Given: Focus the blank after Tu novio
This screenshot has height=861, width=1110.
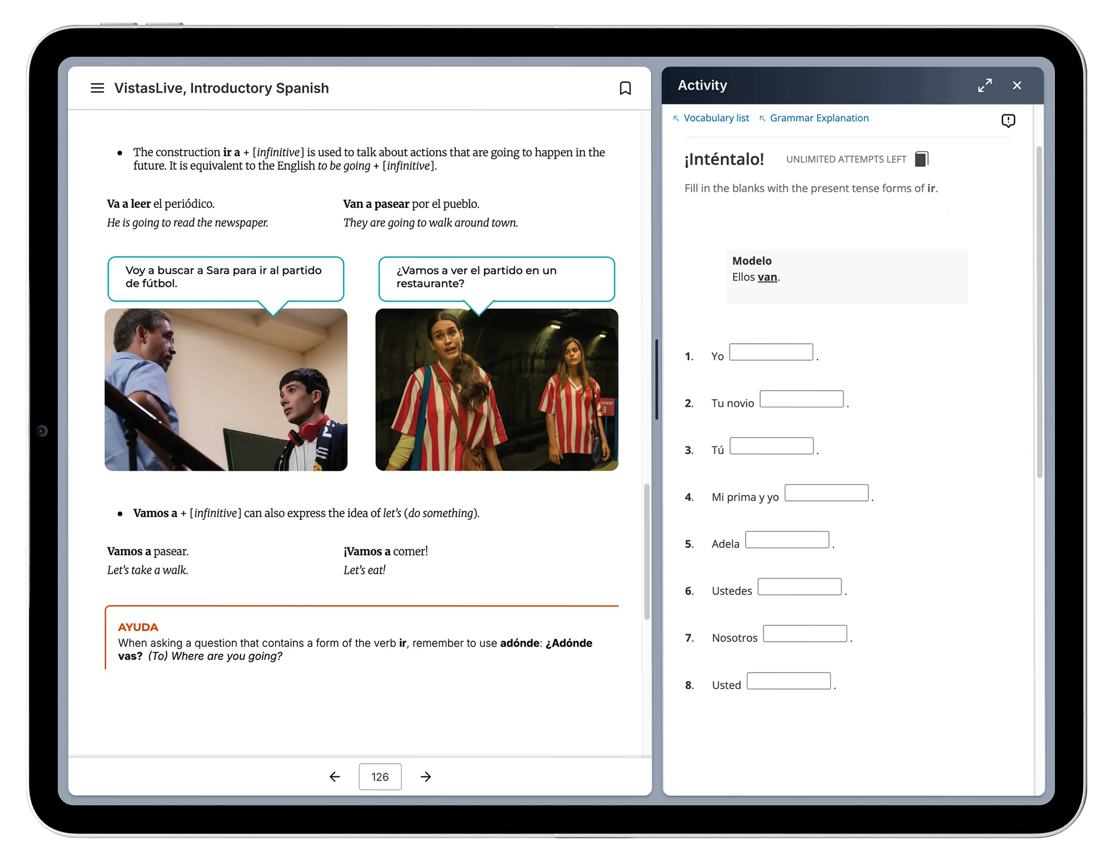Looking at the screenshot, I should 801,399.
